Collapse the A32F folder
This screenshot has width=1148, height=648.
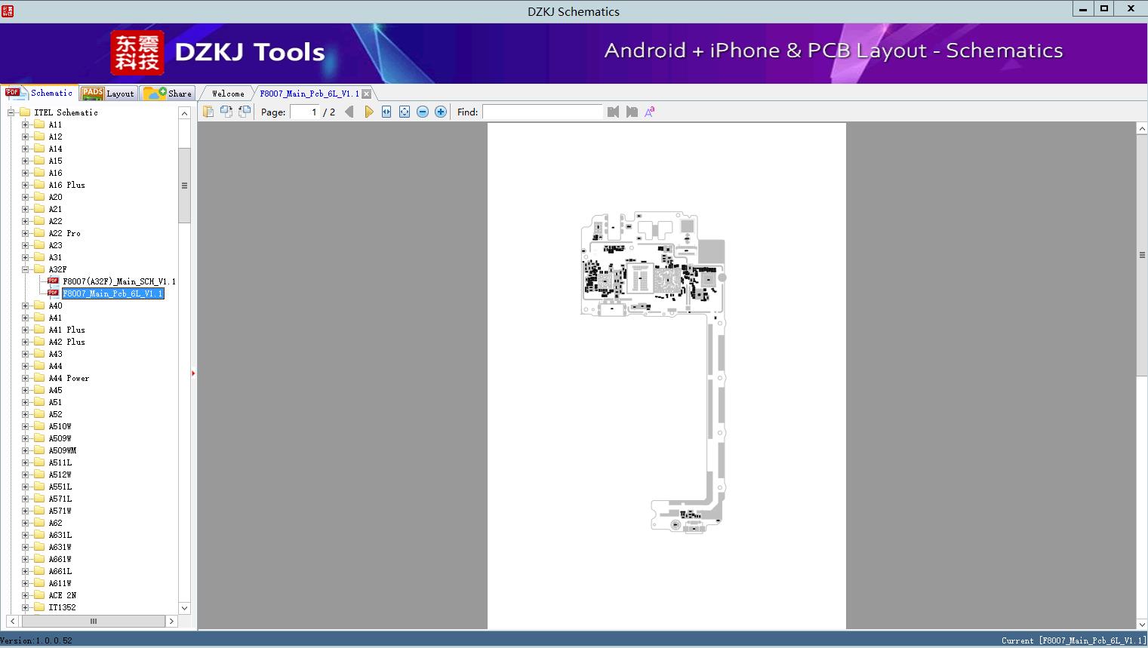(26, 269)
